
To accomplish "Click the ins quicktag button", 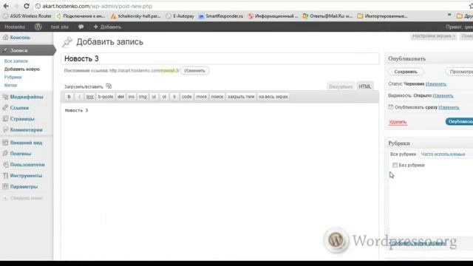I will coord(132,97).
